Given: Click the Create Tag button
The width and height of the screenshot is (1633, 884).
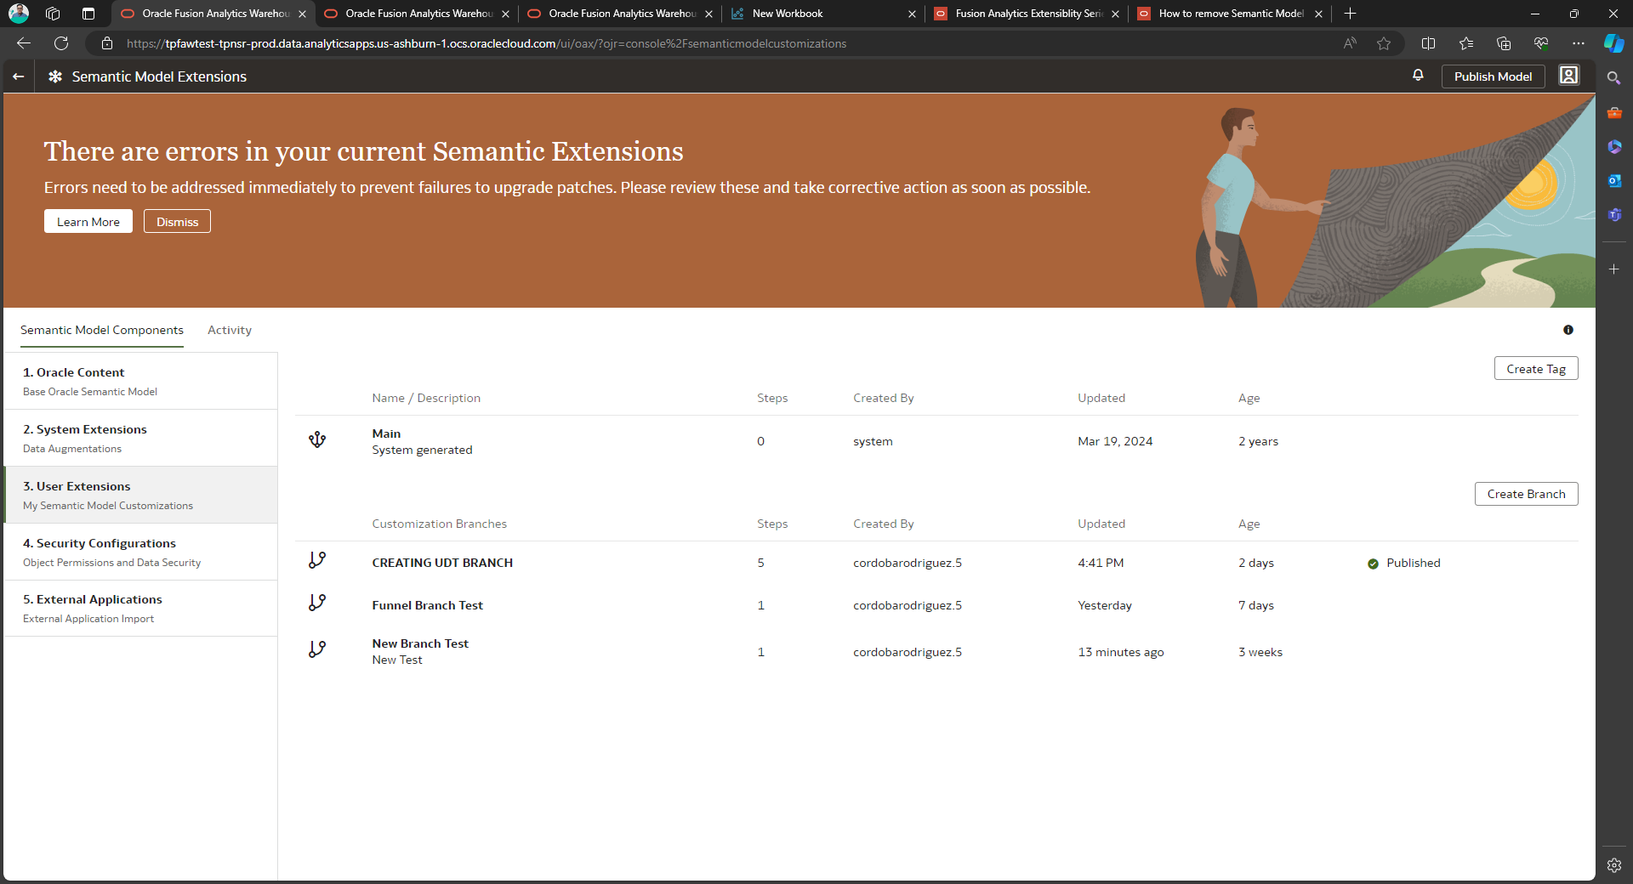Looking at the screenshot, I should point(1536,368).
